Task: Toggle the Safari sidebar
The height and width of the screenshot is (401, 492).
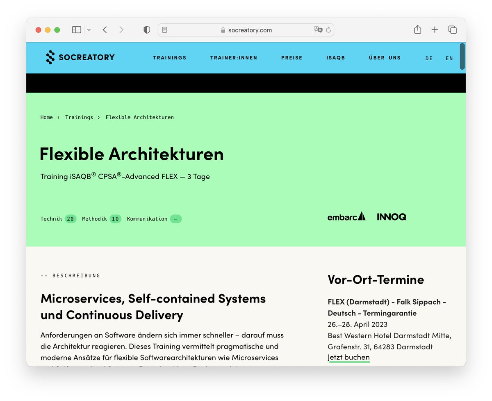Action: [76, 30]
